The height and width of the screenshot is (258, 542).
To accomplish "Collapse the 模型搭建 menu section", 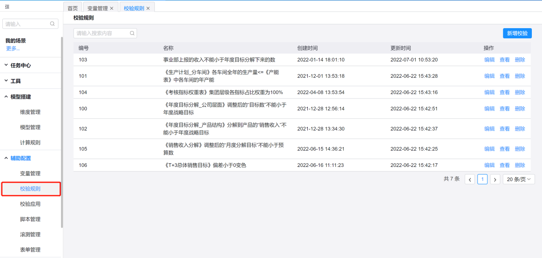I will click(6, 97).
